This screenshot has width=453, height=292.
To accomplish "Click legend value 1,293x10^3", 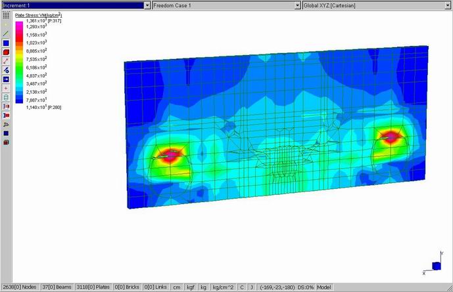I will click(36, 26).
